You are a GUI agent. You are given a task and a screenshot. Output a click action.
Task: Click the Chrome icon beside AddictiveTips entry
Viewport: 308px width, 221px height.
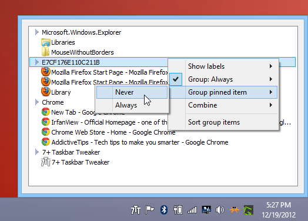(x=46, y=142)
